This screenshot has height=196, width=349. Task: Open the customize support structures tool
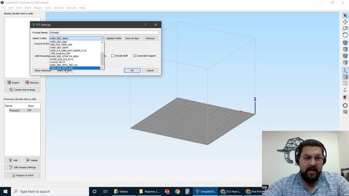pyautogui.click(x=345, y=112)
